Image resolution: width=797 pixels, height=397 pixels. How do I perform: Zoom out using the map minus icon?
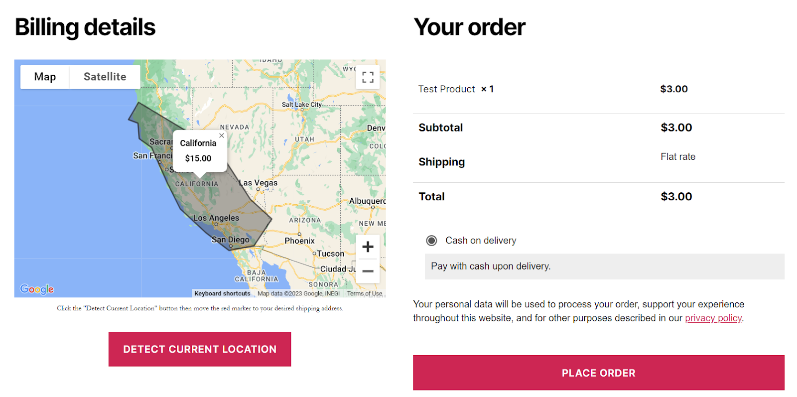click(368, 270)
